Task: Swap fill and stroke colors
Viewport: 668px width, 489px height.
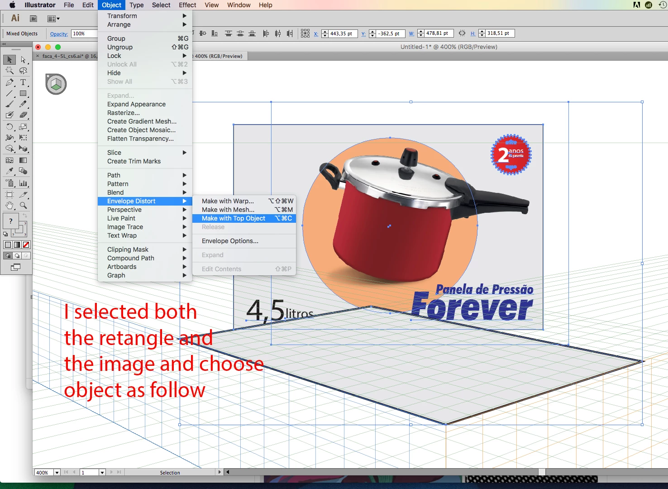Action: coord(25,216)
